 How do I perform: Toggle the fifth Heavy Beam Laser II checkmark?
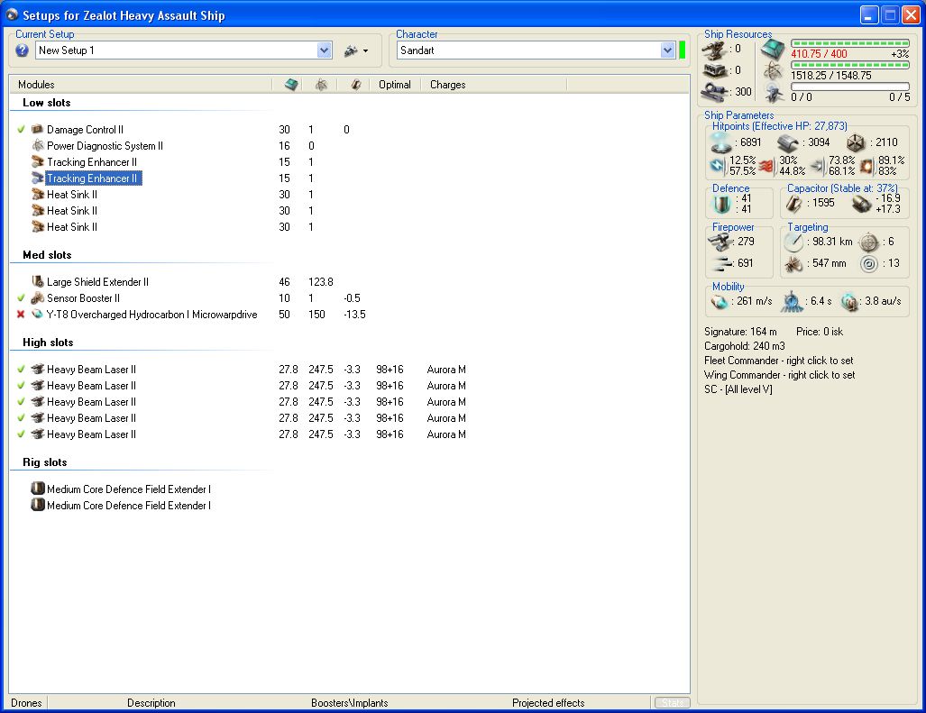21,434
